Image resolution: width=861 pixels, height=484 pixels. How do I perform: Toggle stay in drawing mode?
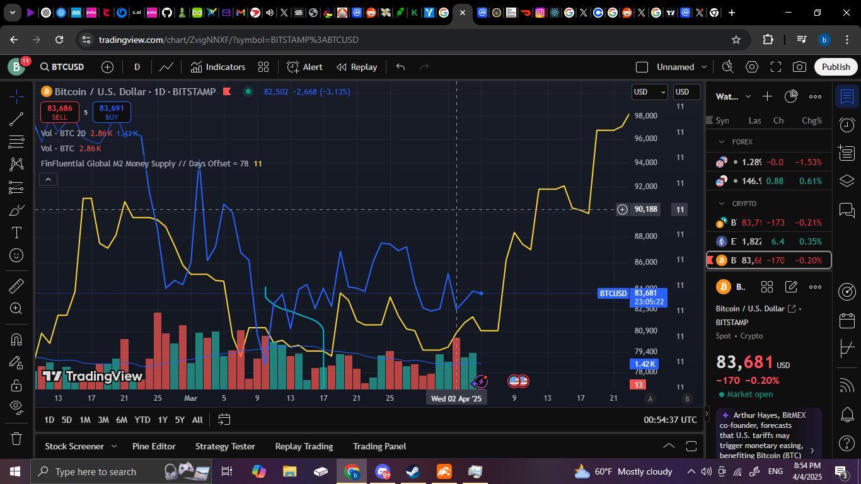tap(17, 362)
